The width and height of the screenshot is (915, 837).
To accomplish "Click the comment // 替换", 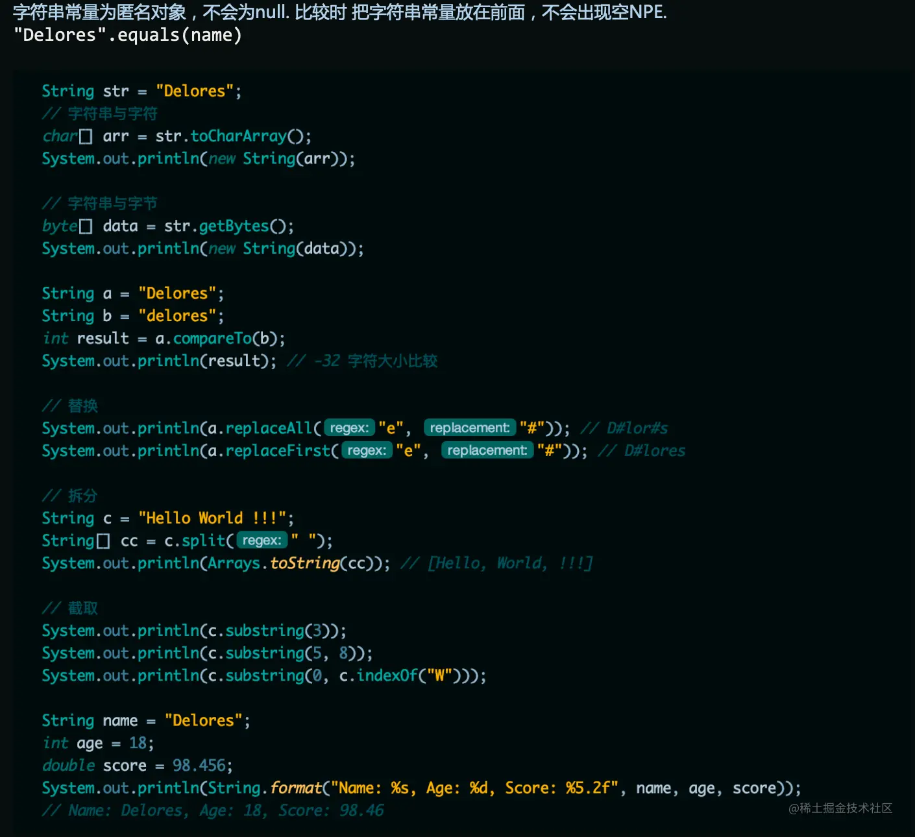I will click(70, 406).
